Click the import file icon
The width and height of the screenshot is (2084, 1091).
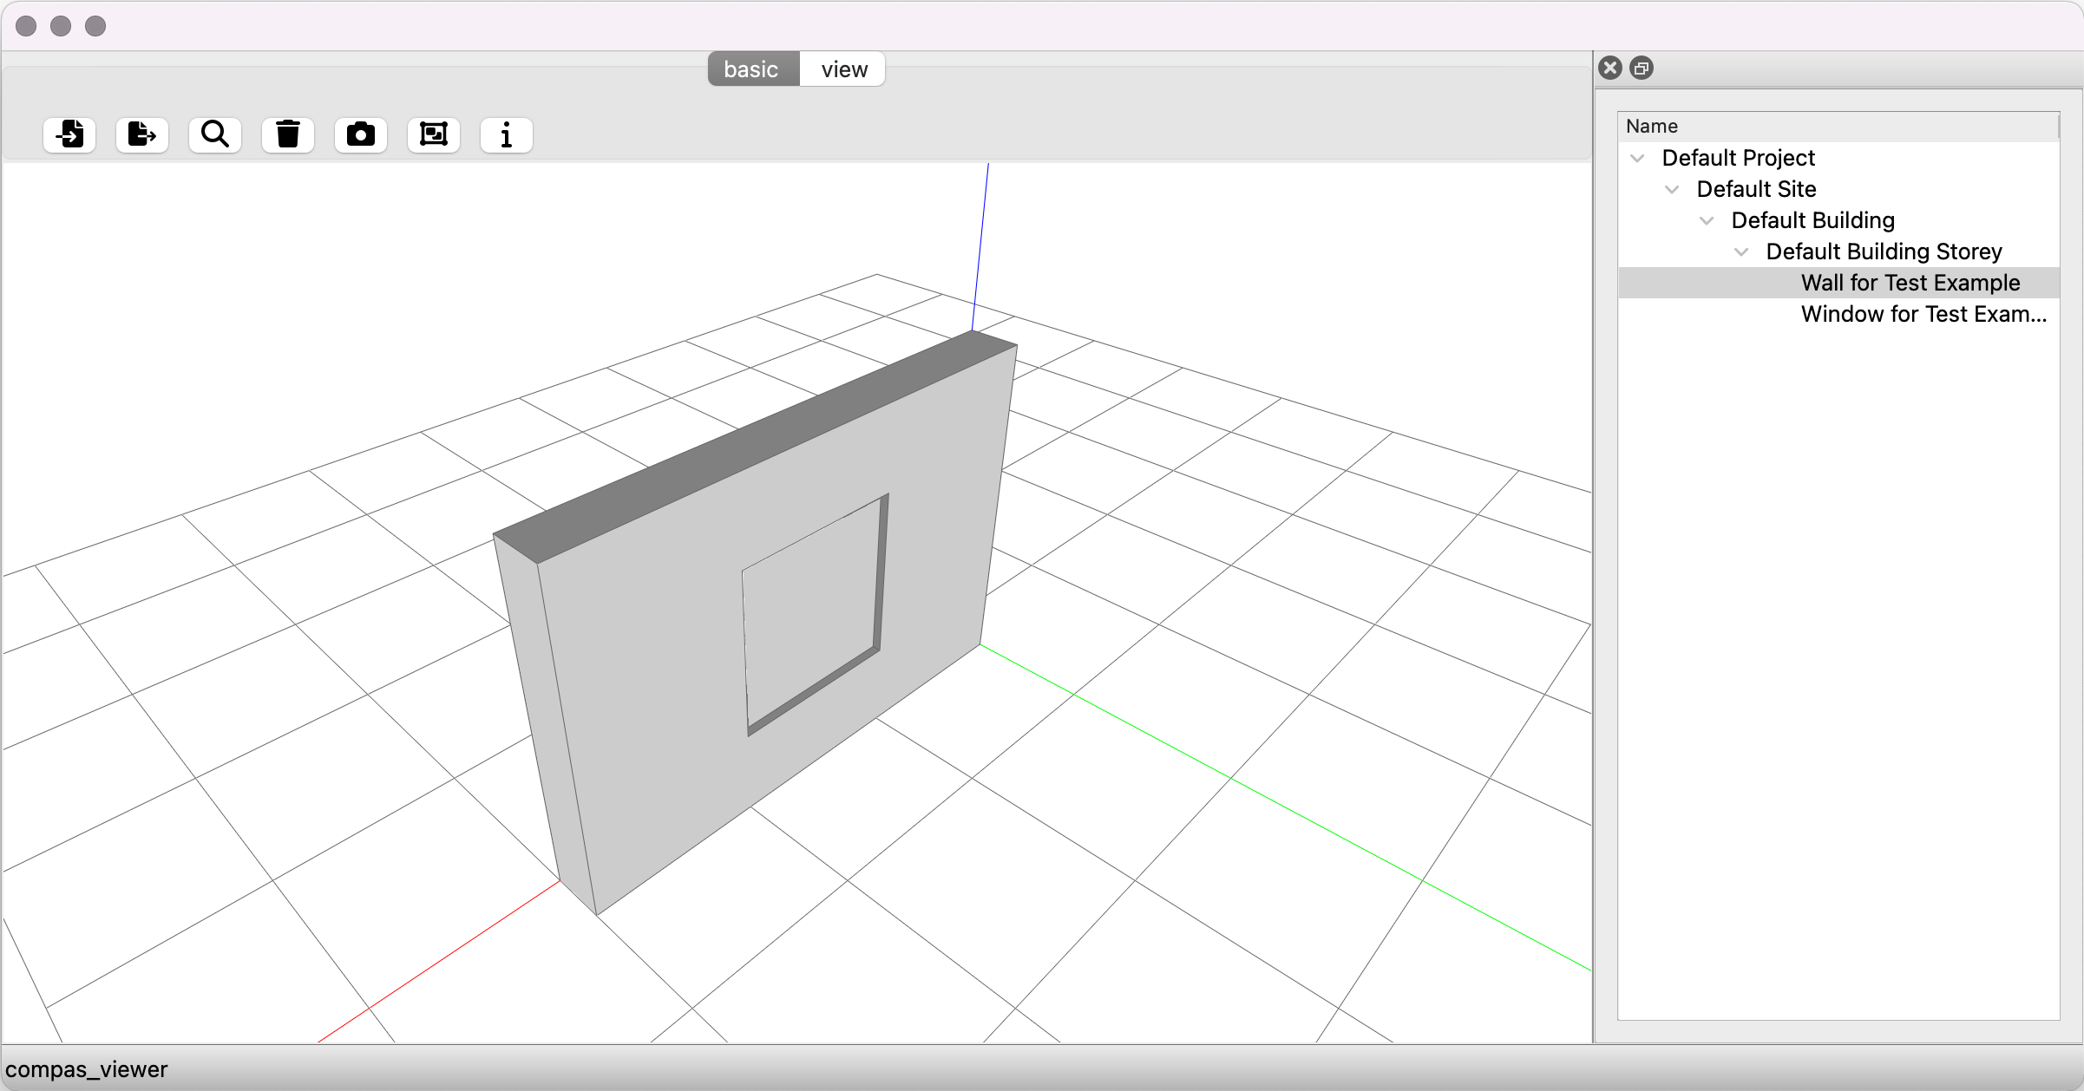pos(69,134)
